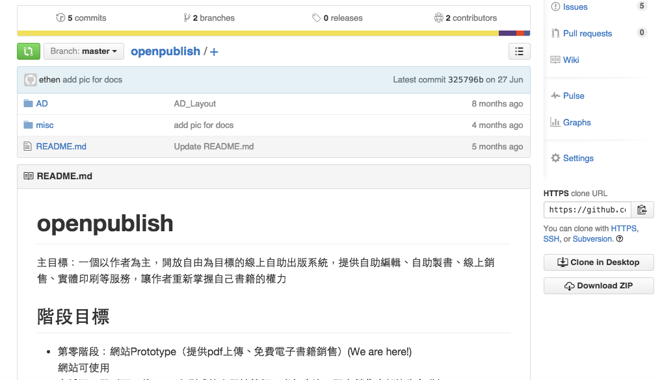
Task: Click the Wiki book icon
Action: pyautogui.click(x=555, y=60)
